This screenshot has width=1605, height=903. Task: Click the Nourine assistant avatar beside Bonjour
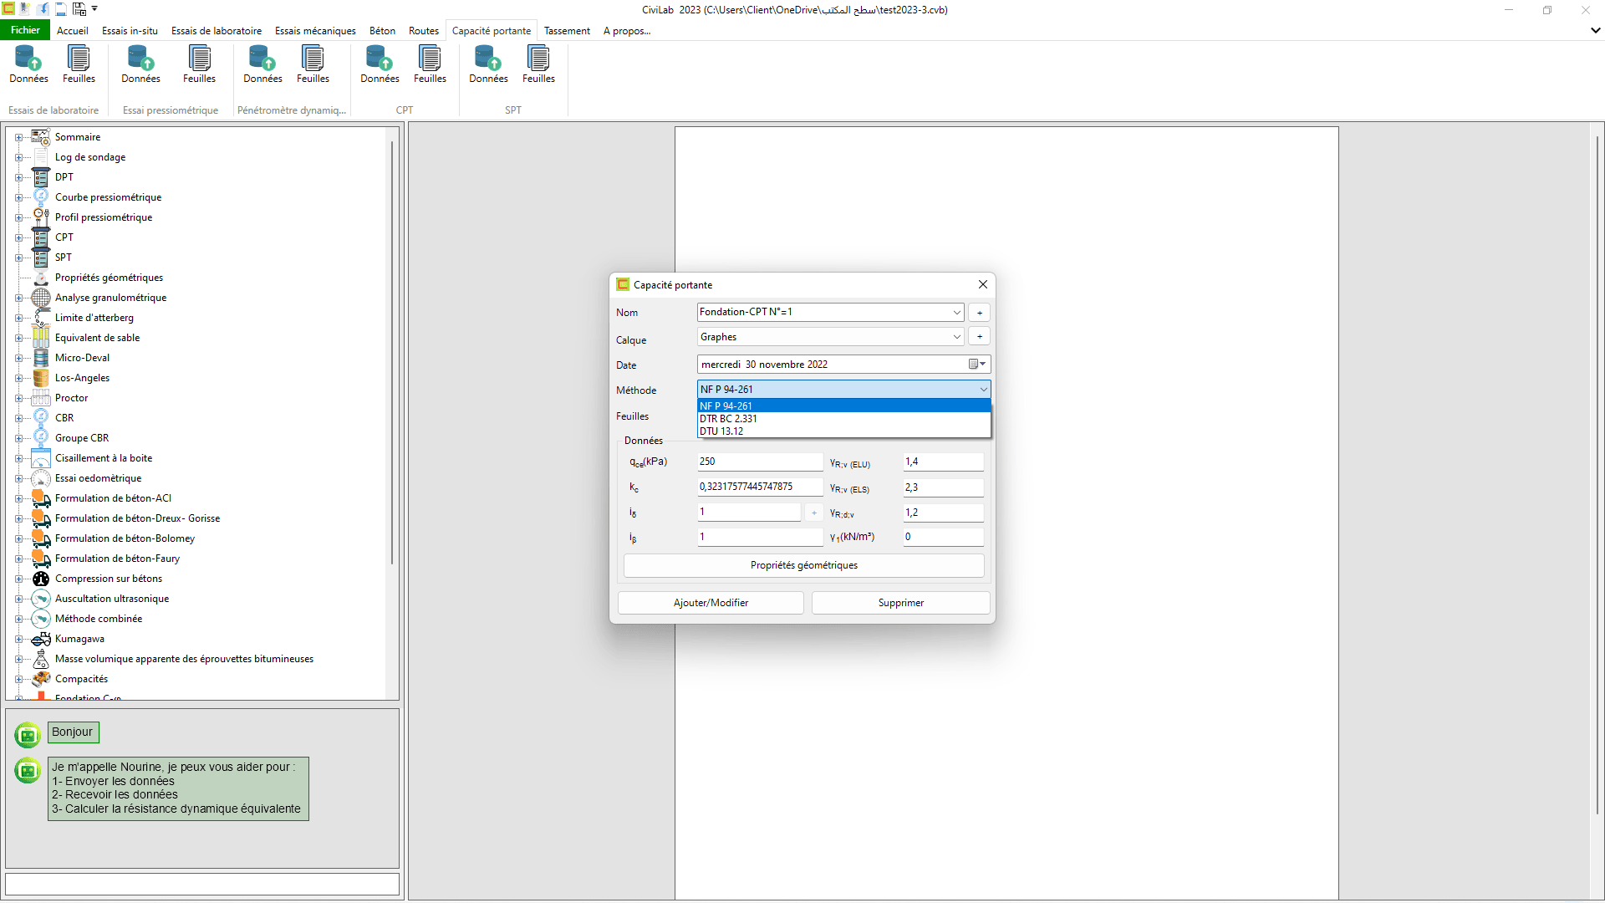pos(28,735)
